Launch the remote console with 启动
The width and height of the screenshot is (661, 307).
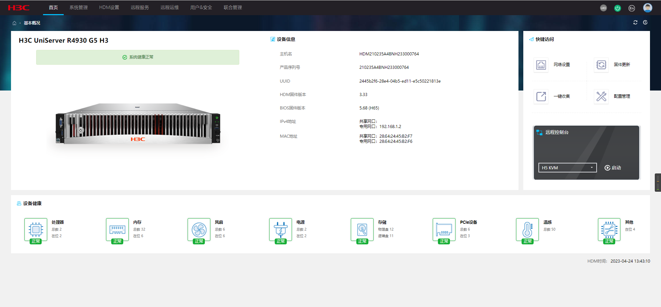click(x=613, y=168)
